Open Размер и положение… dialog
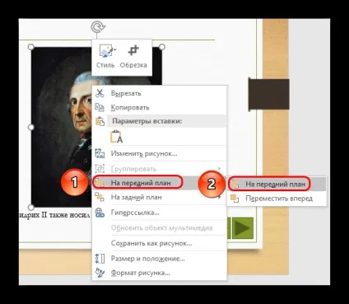Screen dimensions: 349x304 (x=159, y=259)
